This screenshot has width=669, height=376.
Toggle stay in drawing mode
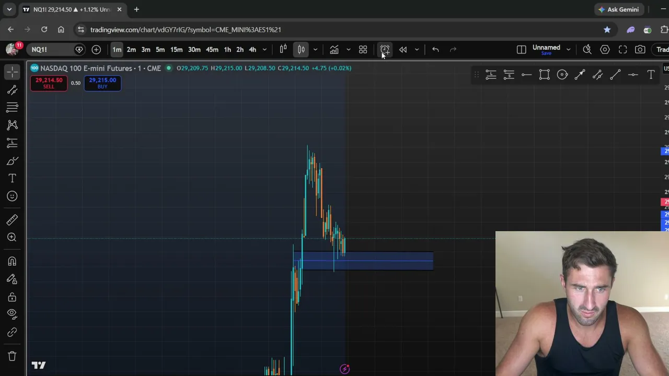12,279
